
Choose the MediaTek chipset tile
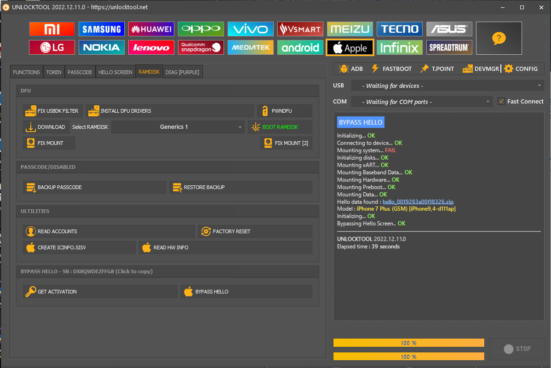[251, 47]
